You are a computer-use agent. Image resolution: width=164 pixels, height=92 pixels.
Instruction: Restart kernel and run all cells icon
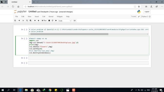click(56, 21)
